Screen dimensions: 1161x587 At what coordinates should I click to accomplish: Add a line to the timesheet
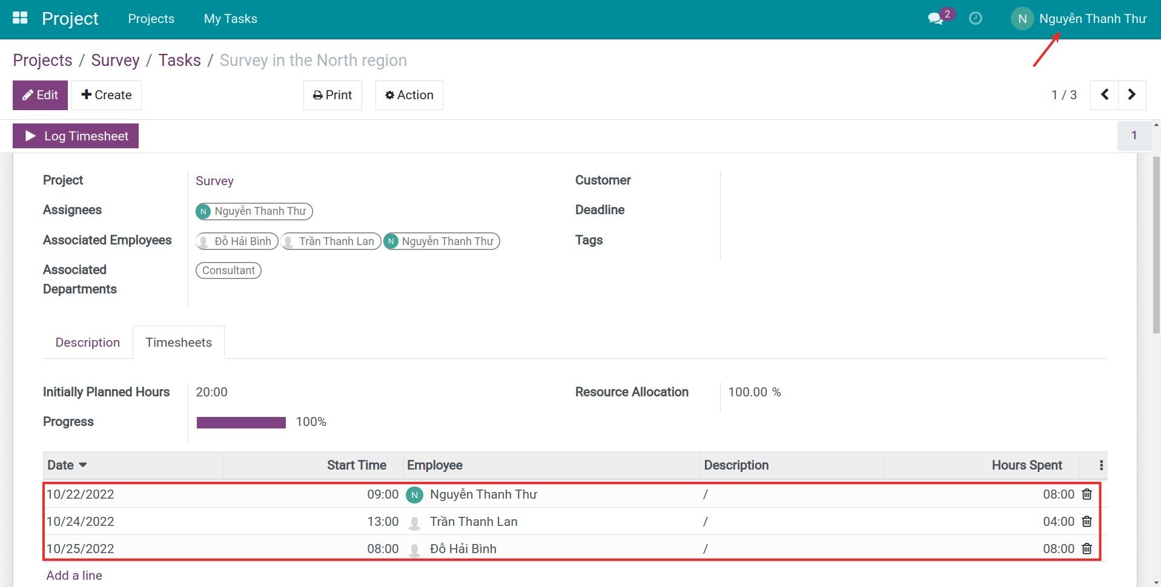coord(74,575)
